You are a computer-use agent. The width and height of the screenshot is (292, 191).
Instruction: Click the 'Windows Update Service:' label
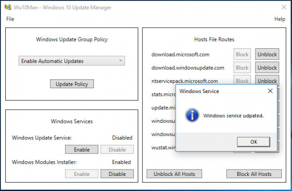point(42,138)
